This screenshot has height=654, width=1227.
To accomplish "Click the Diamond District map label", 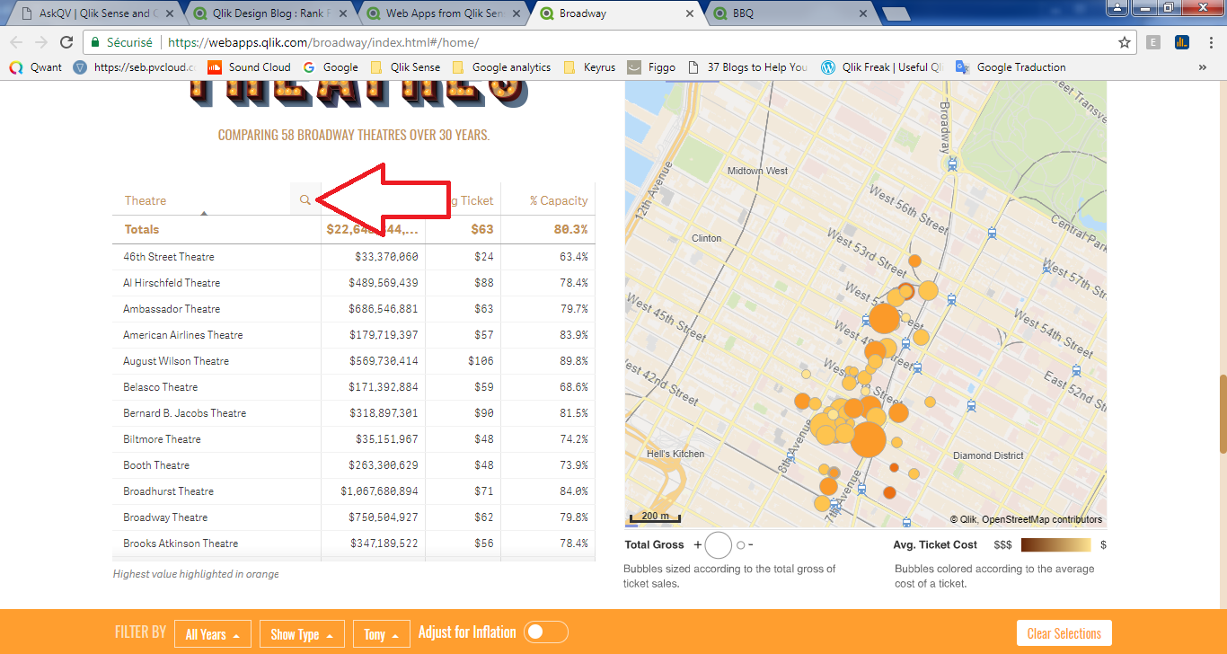I will click(988, 455).
